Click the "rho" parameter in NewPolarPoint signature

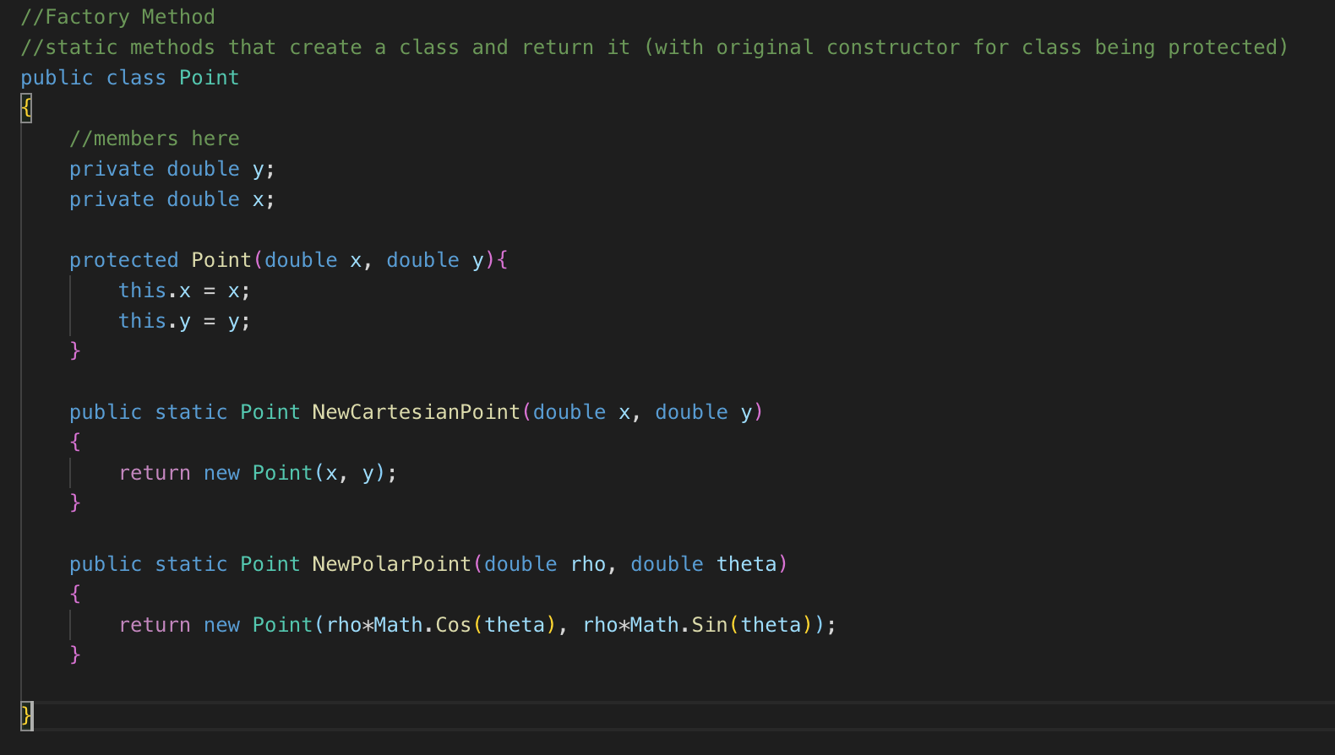click(589, 564)
